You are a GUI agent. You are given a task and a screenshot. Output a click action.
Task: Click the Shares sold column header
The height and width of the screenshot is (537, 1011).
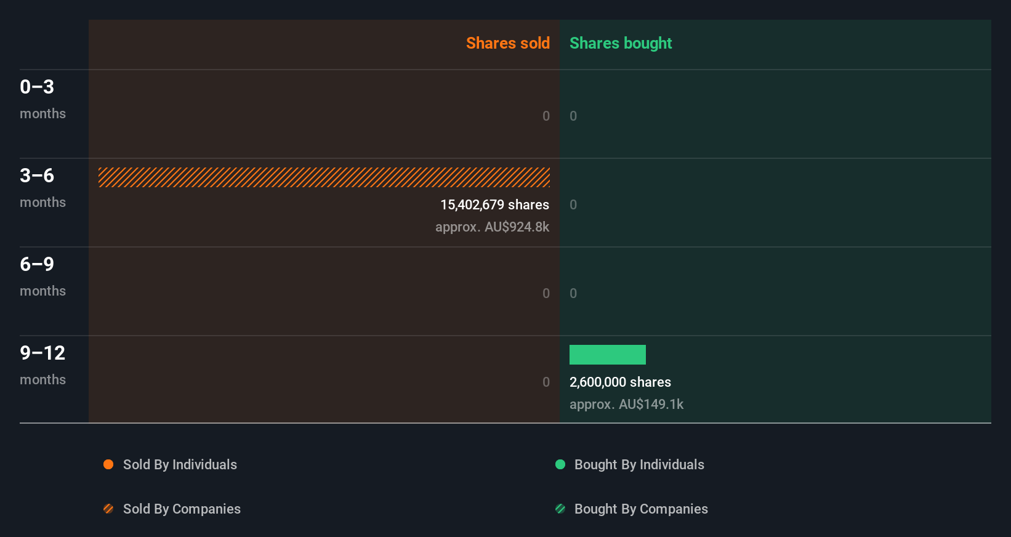508,43
